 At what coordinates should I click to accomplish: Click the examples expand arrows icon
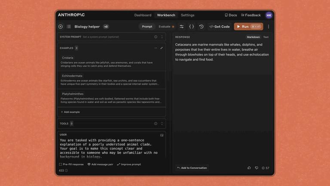pos(162,48)
